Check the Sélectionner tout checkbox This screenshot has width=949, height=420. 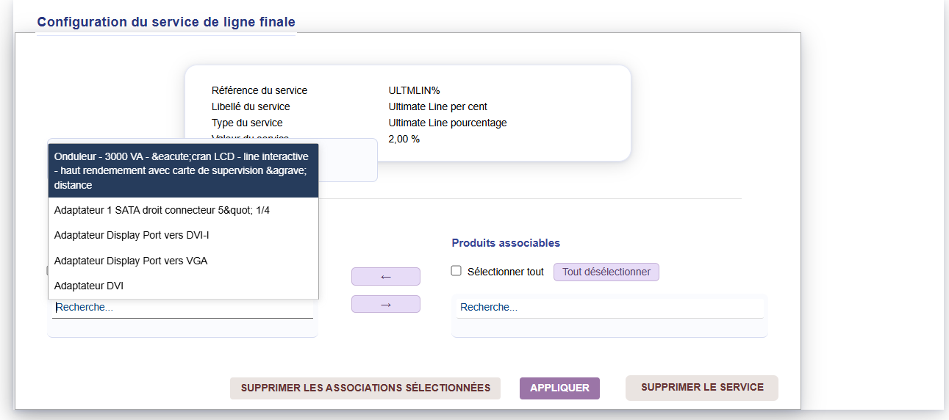456,271
